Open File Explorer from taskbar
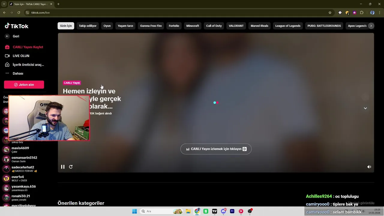Viewport: 384px width, 216px height. click(x=188, y=211)
